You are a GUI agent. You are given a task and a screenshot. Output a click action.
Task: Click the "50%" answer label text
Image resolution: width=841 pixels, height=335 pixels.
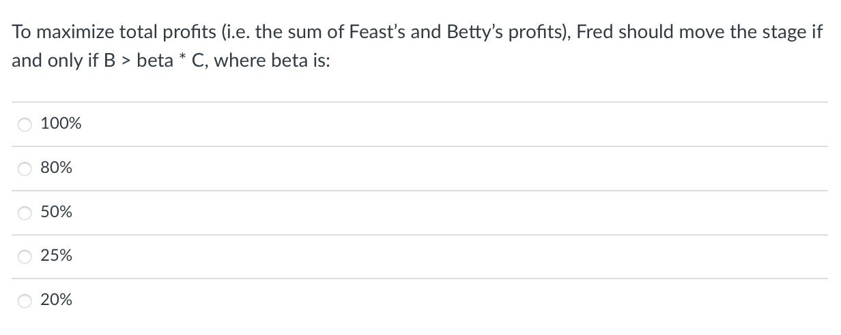point(57,212)
